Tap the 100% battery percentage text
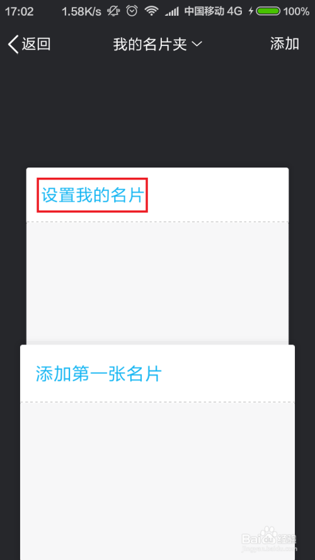Viewport: 315px width, 560px height. pos(297,11)
